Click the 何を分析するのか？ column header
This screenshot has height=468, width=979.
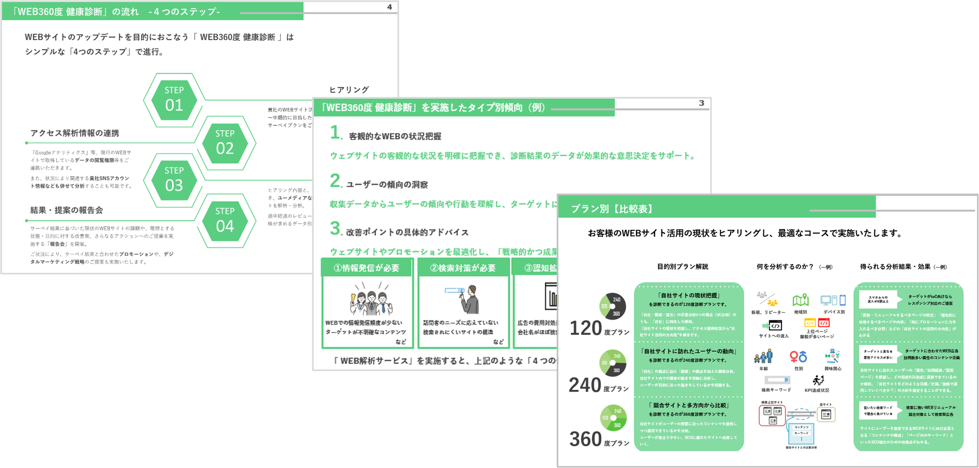[x=794, y=267]
